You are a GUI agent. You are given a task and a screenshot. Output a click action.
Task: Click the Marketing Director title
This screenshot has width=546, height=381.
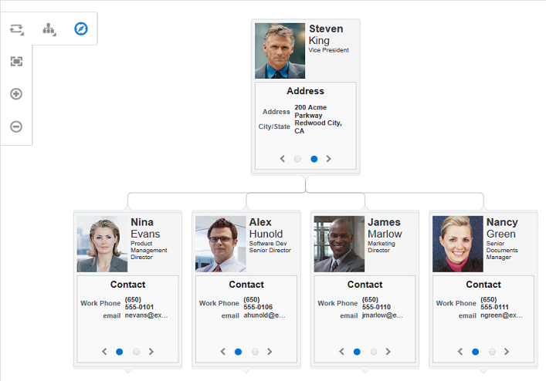382,247
